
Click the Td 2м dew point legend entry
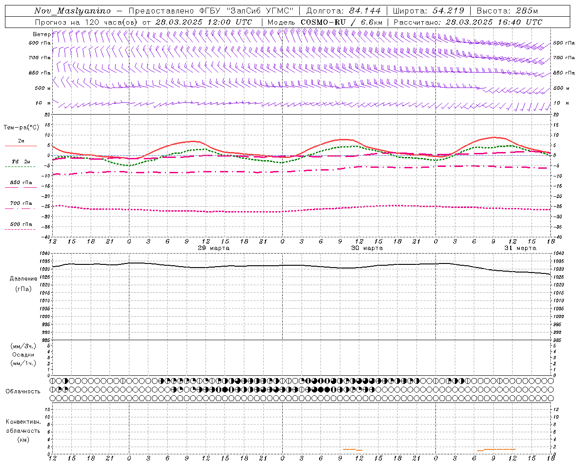click(x=21, y=162)
